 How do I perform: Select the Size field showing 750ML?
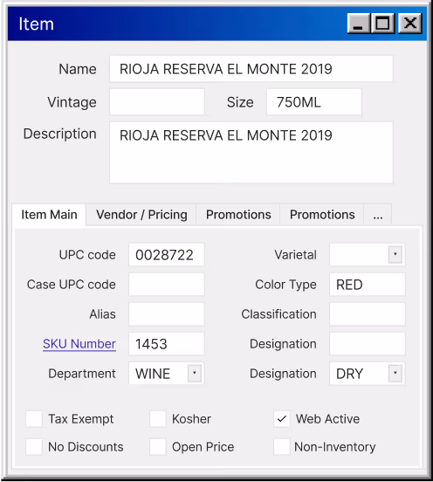pos(313,102)
